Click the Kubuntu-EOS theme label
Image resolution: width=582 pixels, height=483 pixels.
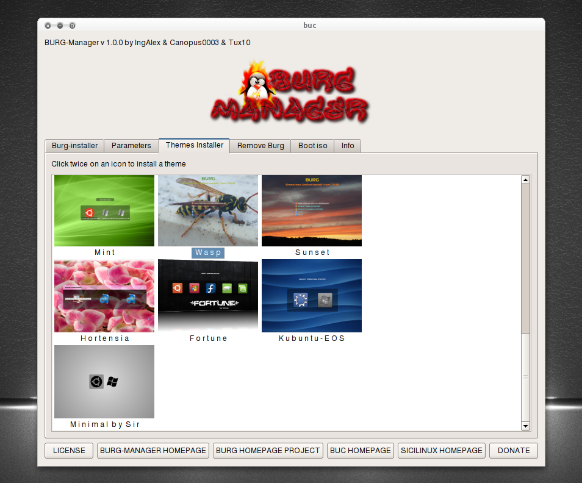(312, 338)
